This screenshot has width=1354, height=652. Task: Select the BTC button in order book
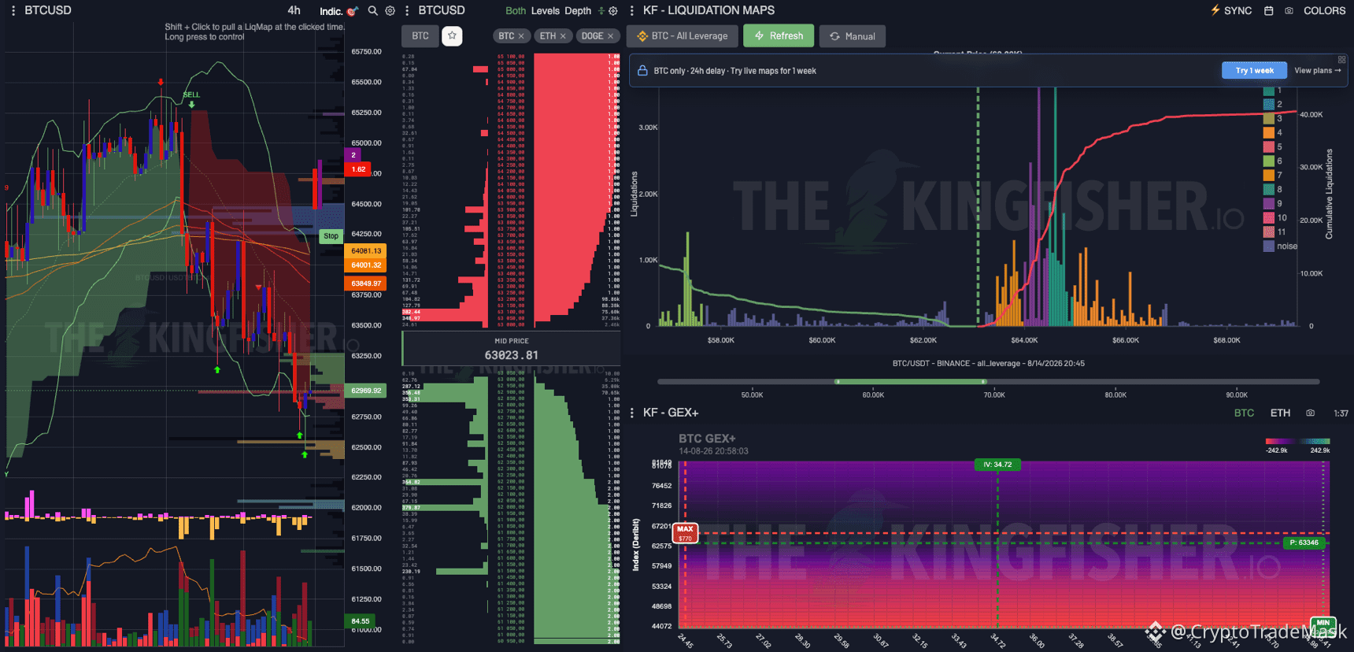[x=420, y=36]
